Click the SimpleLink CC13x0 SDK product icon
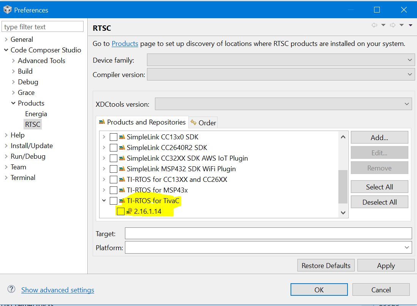417x306 pixels. (122, 137)
